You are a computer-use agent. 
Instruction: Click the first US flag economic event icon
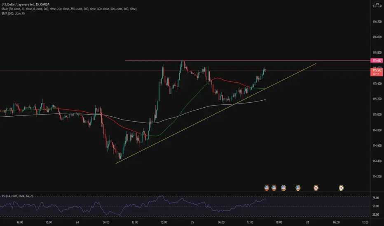click(x=267, y=188)
